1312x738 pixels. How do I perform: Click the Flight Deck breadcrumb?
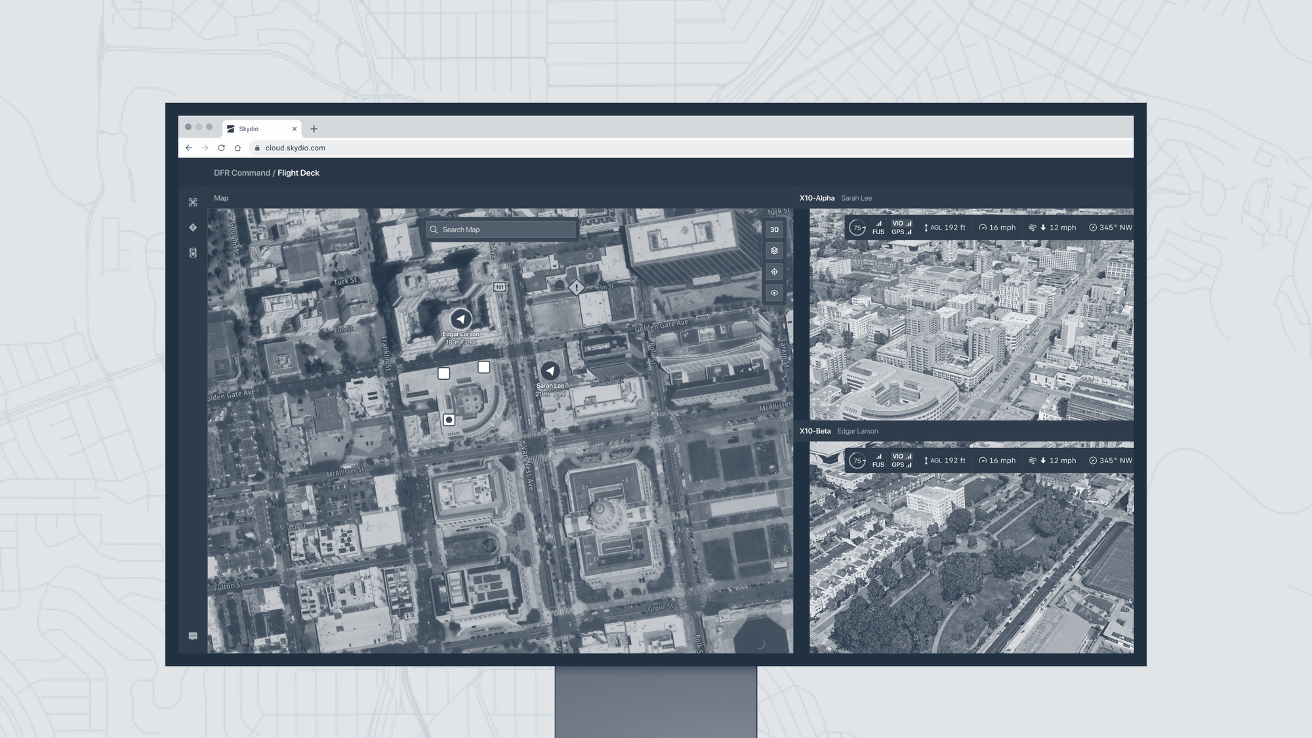[298, 173]
